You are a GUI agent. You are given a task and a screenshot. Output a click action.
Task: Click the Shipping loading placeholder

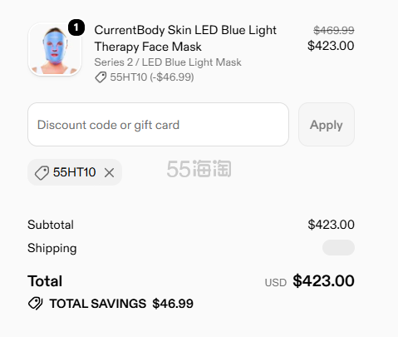pyautogui.click(x=338, y=247)
